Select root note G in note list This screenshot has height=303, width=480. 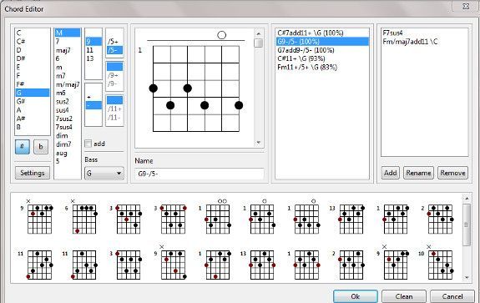(x=33, y=93)
